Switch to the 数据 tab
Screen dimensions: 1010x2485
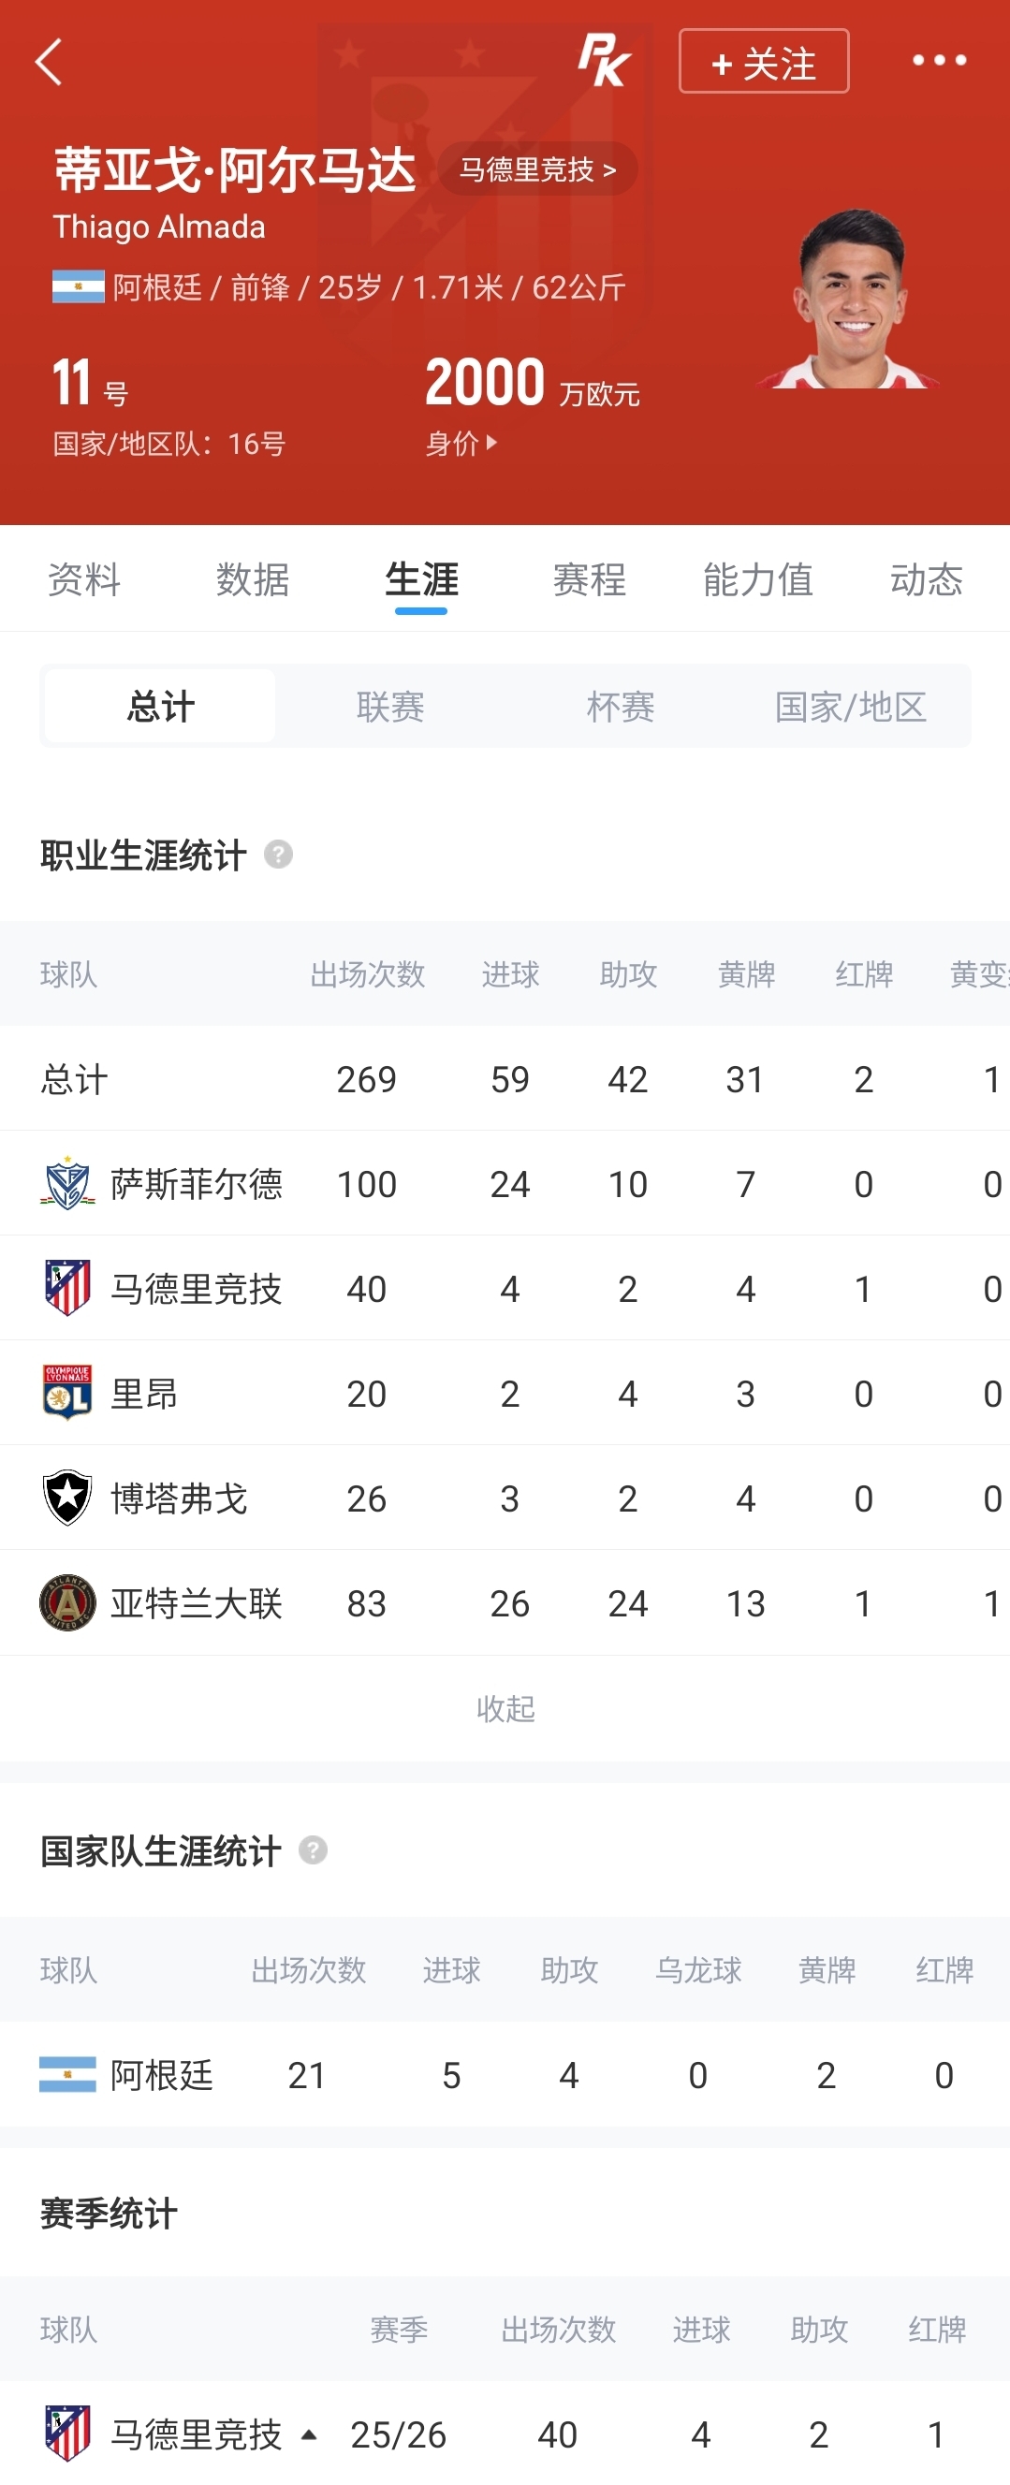click(x=253, y=578)
